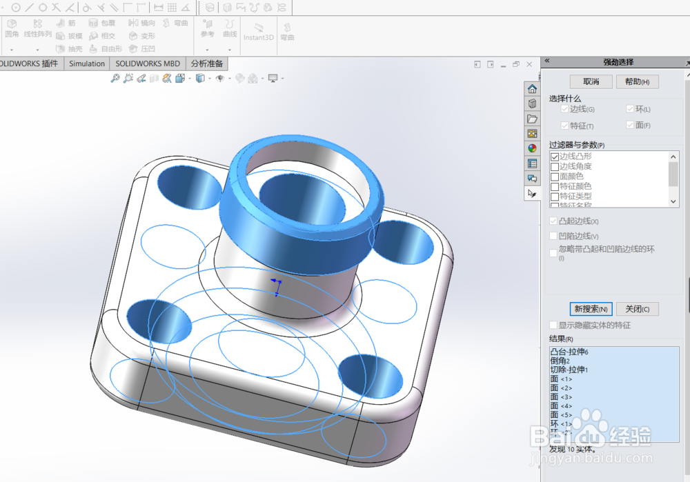Click the filter list scroll-up arrow

click(x=673, y=157)
